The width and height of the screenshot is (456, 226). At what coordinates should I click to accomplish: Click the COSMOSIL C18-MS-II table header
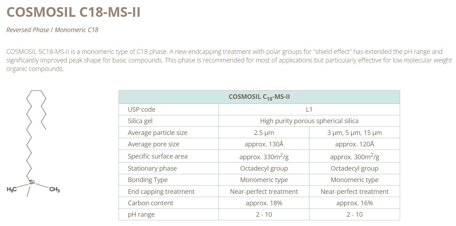pos(259,97)
